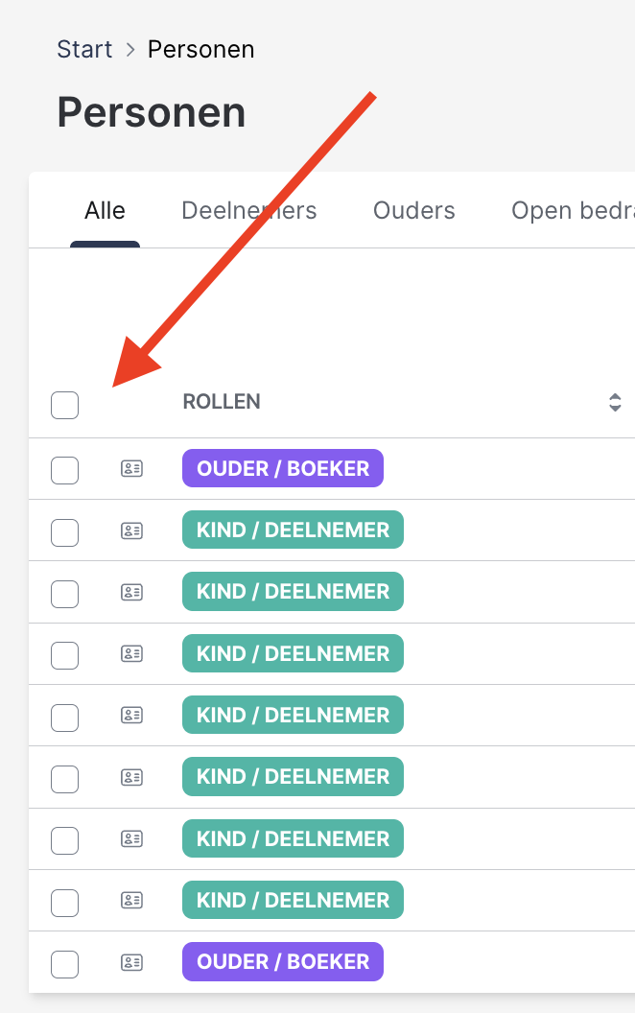This screenshot has height=1013, width=635.
Task: Go to Start breadcrumb link
Action: pos(84,49)
